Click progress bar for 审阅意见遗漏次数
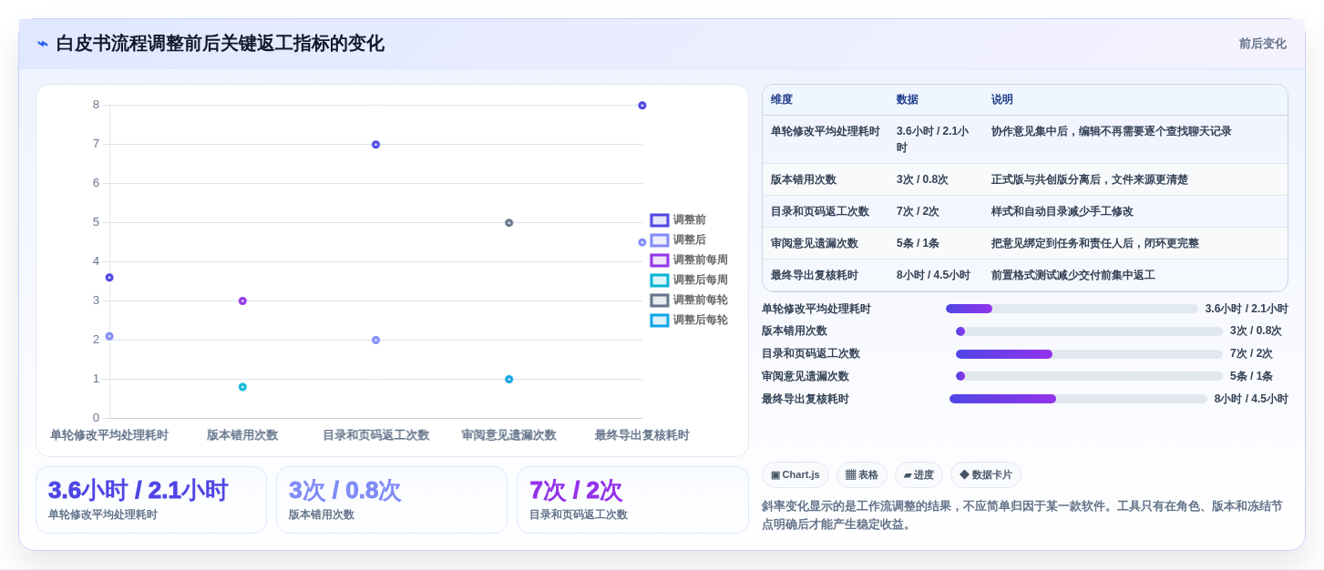 click(1089, 376)
